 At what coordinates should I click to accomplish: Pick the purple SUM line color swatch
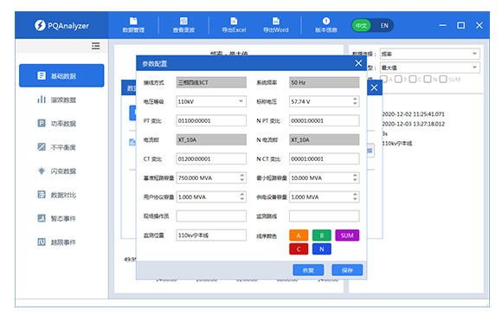(x=347, y=235)
